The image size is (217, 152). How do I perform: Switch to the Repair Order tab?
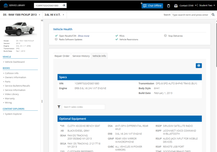coord(62,56)
